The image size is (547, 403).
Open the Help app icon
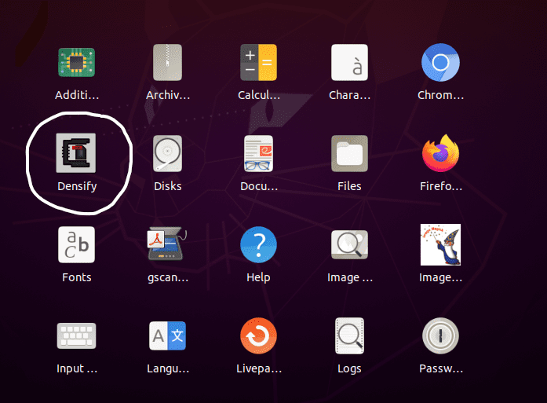[258, 244]
